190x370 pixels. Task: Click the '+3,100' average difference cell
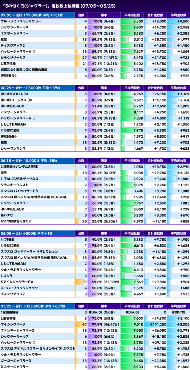(179, 318)
